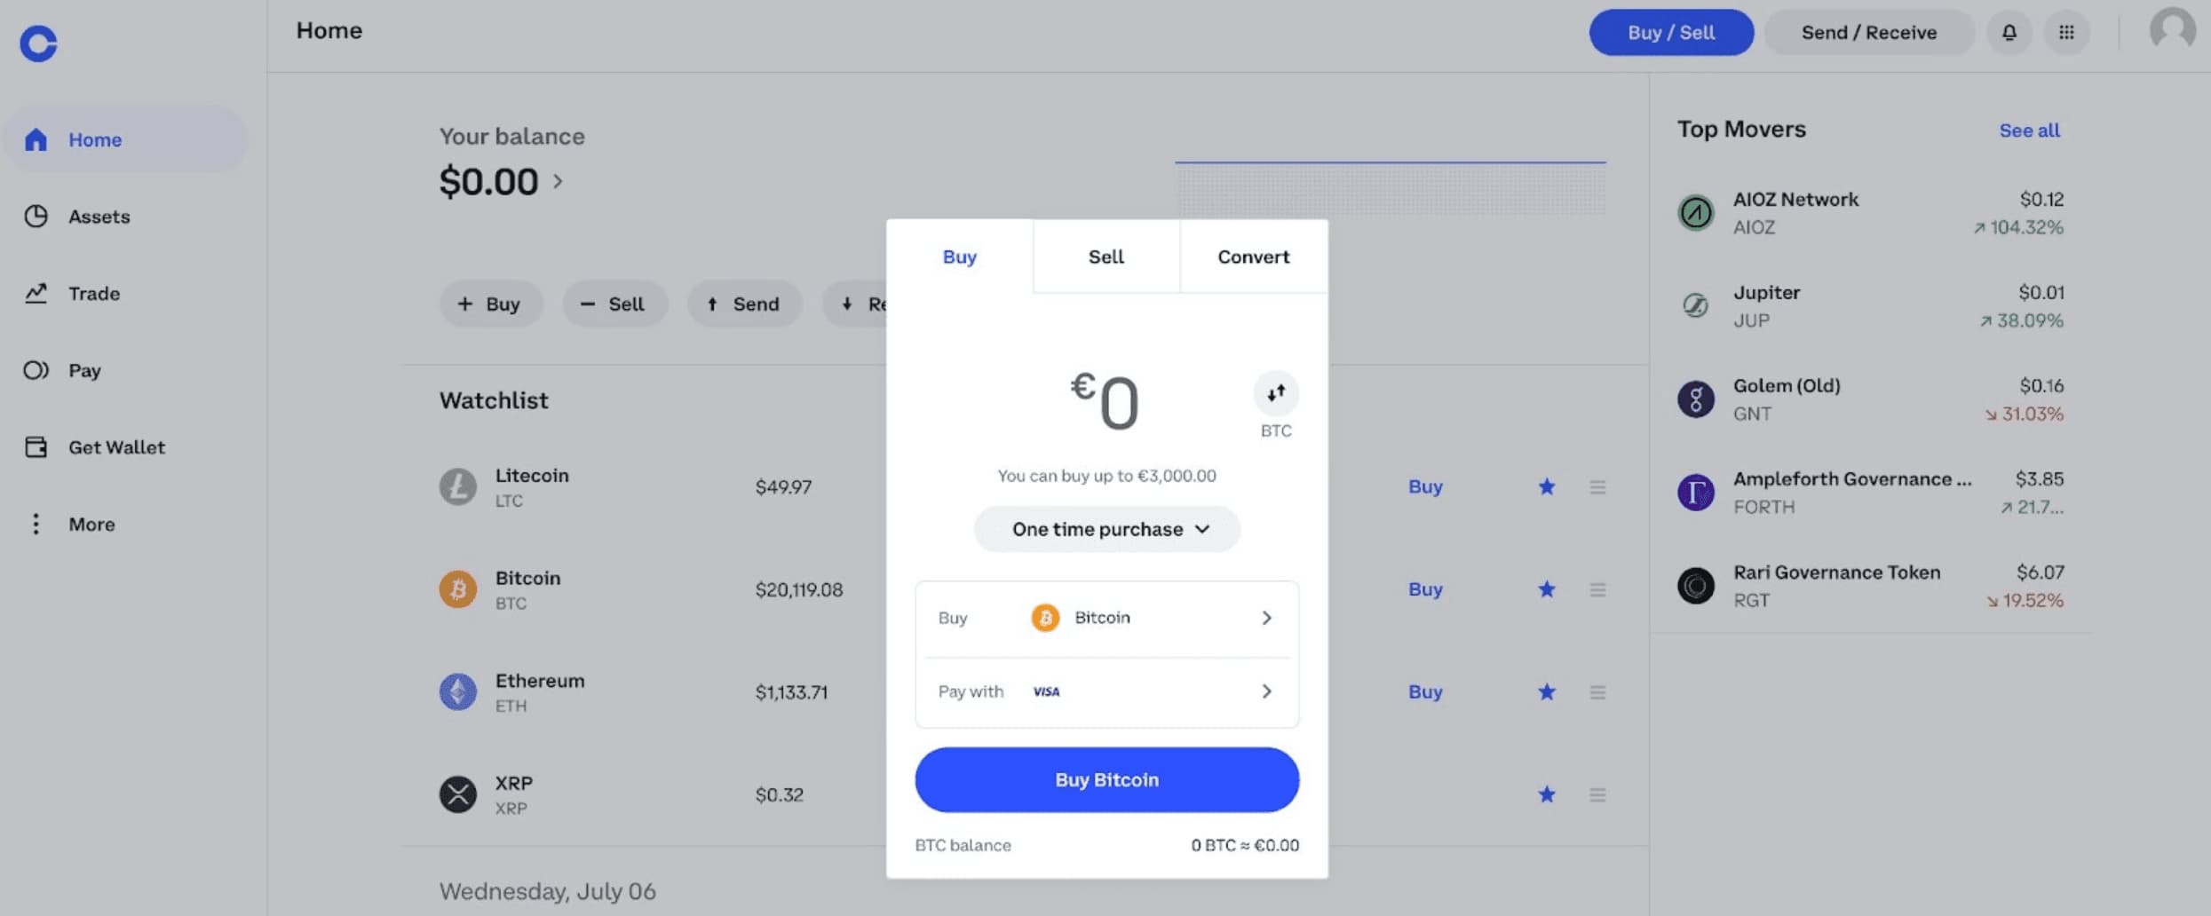Open See all Top Movers
The height and width of the screenshot is (916, 2211).
[x=2029, y=130]
